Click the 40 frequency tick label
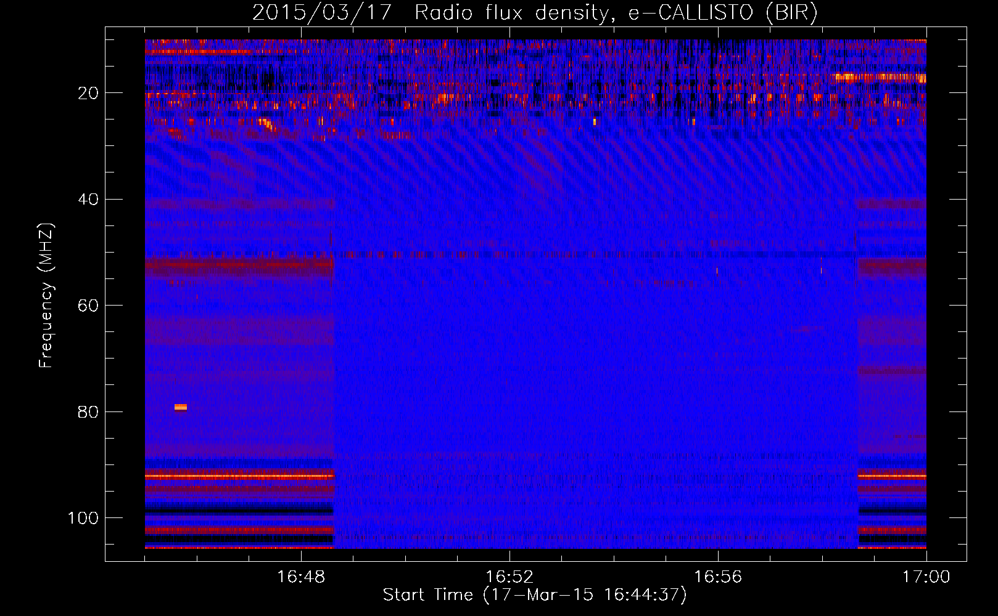The width and height of the screenshot is (998, 616). pyautogui.click(x=88, y=200)
